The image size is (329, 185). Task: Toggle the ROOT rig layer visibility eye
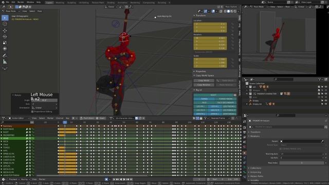pyautogui.click(x=235, y=95)
